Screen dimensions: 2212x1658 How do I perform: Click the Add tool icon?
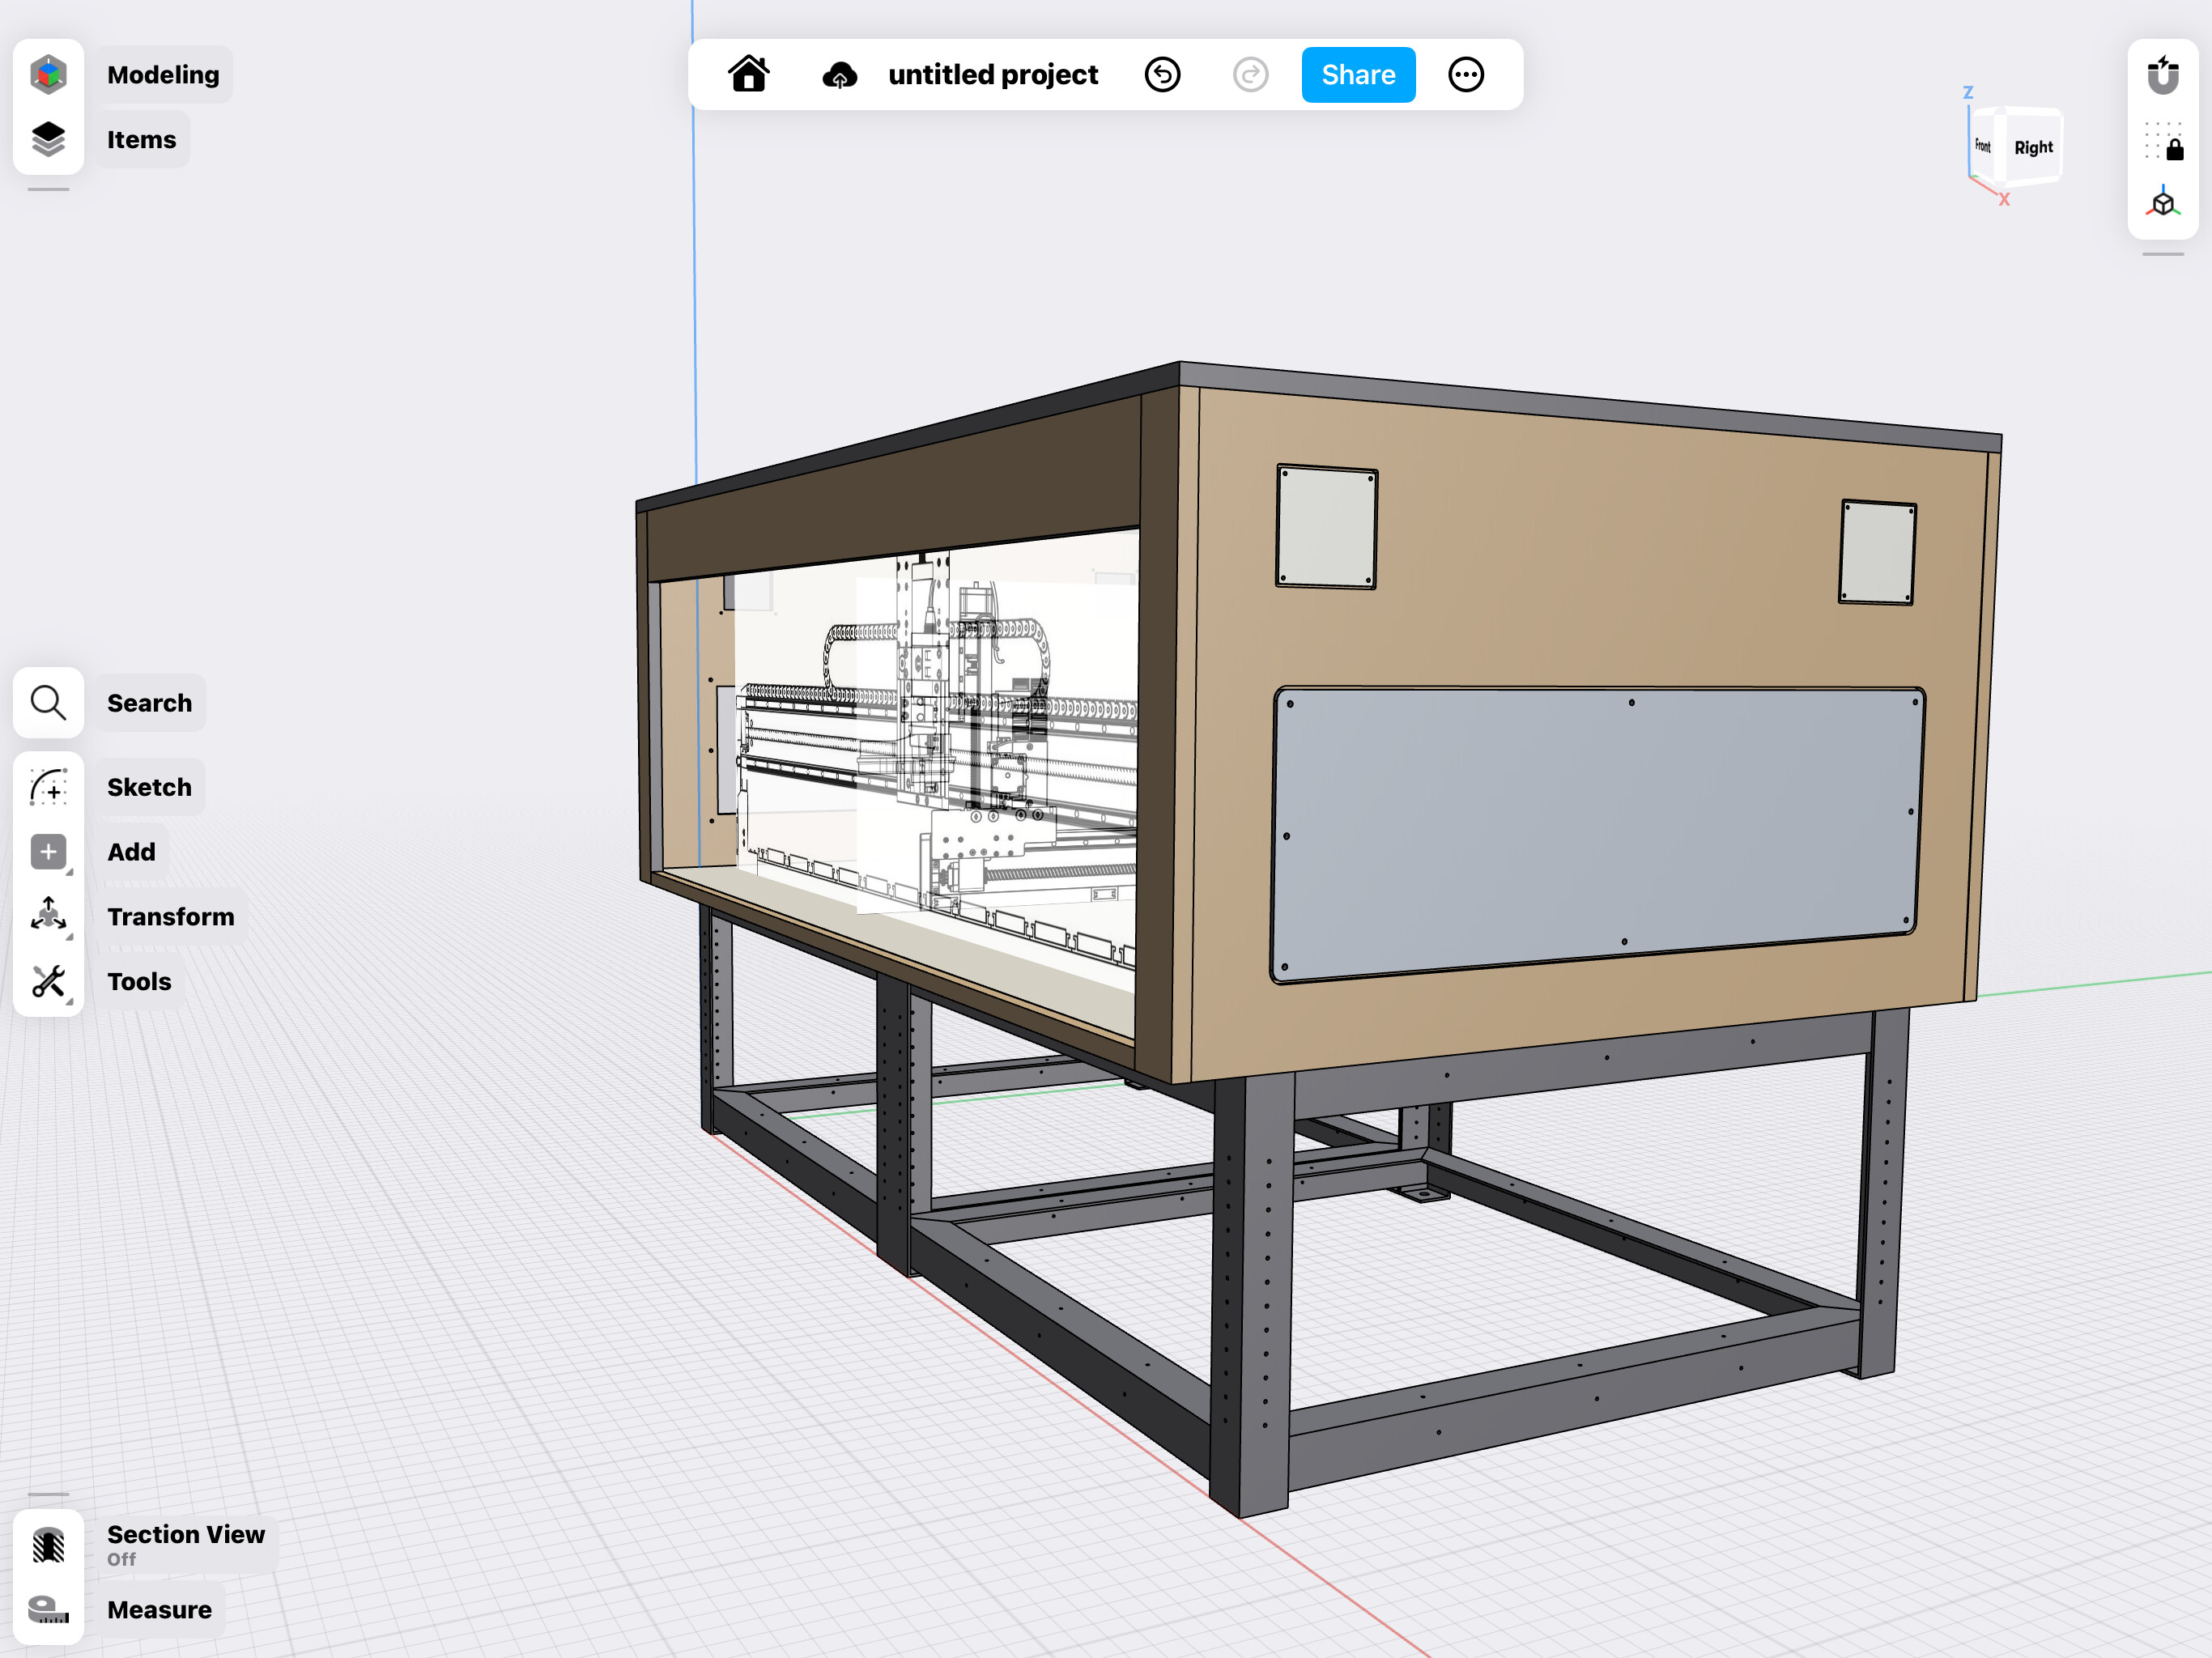coord(47,852)
